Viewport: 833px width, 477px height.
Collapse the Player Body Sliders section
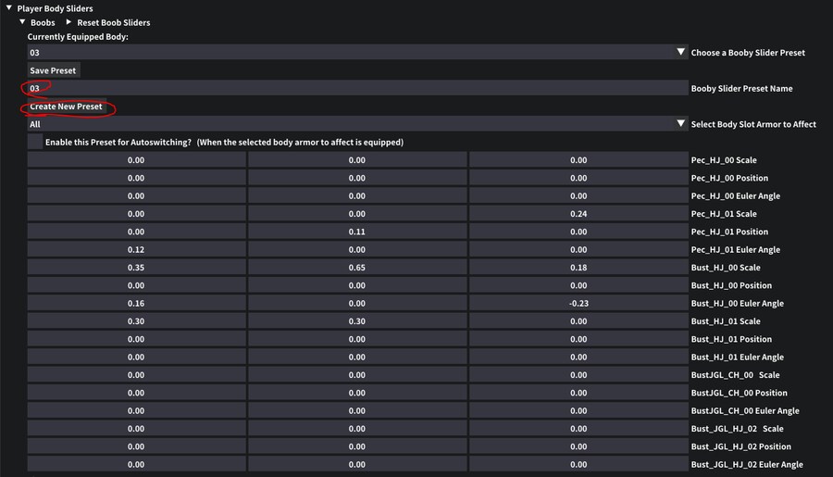click(x=9, y=8)
